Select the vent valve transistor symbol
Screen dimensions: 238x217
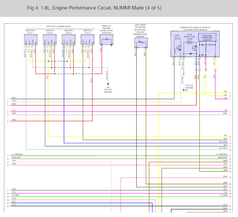click(179, 48)
